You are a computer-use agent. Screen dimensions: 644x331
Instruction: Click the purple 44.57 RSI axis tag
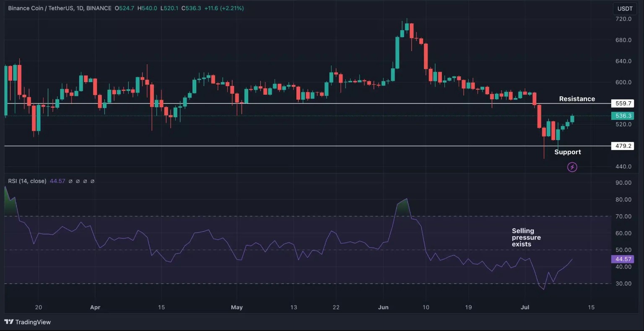click(x=623, y=259)
